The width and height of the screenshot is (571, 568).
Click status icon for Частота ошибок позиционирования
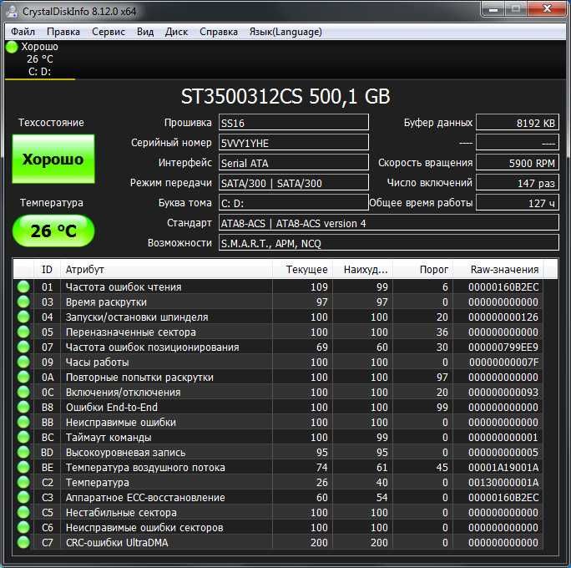tap(23, 347)
